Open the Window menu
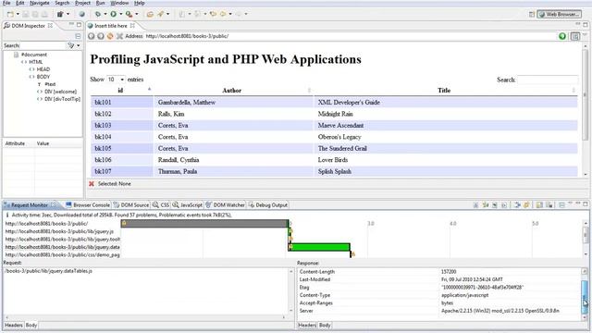592x333 pixels. pos(119,3)
